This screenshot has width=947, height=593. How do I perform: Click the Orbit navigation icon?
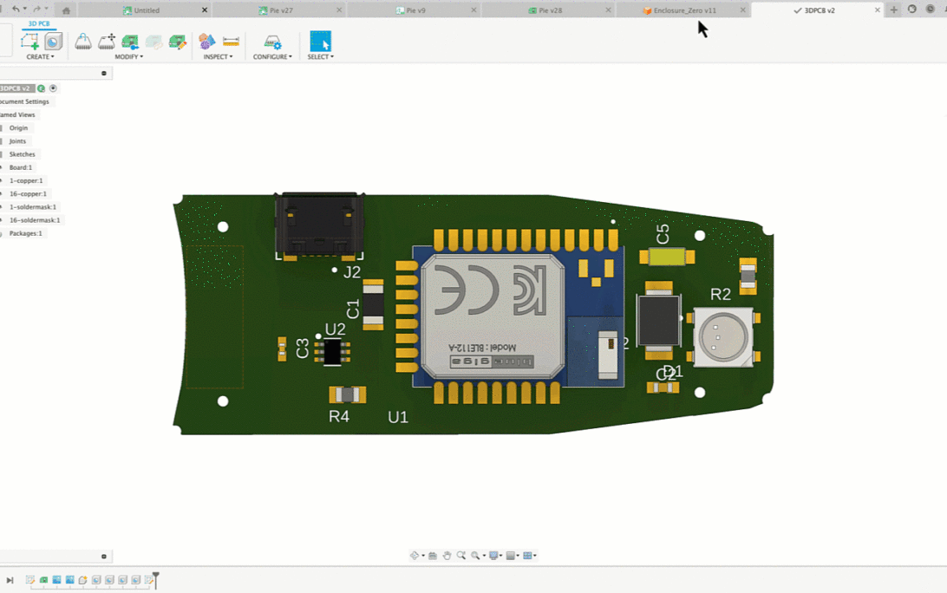(415, 556)
